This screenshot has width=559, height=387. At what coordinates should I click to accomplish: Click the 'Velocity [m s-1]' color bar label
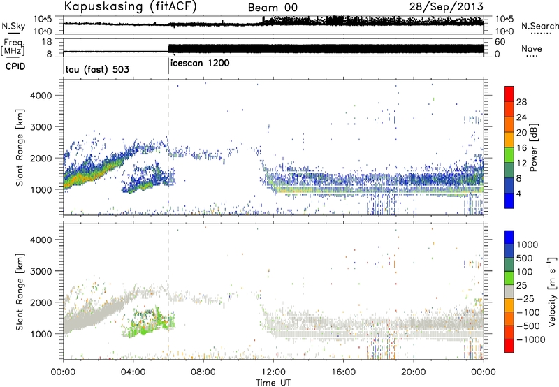(x=552, y=291)
